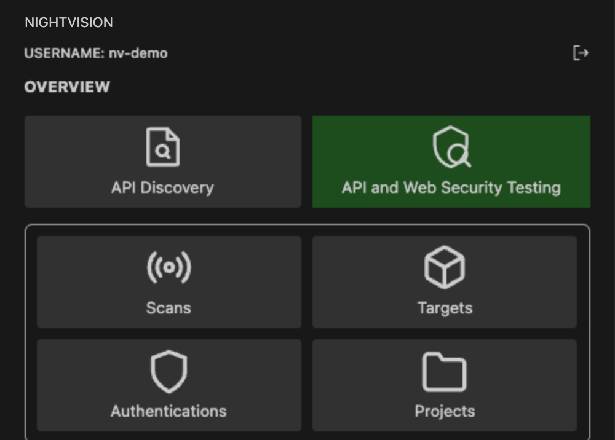This screenshot has height=440, width=615.
Task: Click the shield Authentications icon
Action: tap(169, 371)
